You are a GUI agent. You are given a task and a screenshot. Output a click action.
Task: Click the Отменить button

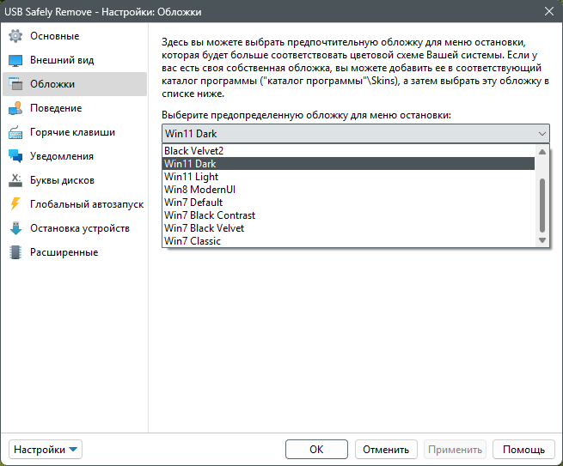386,449
